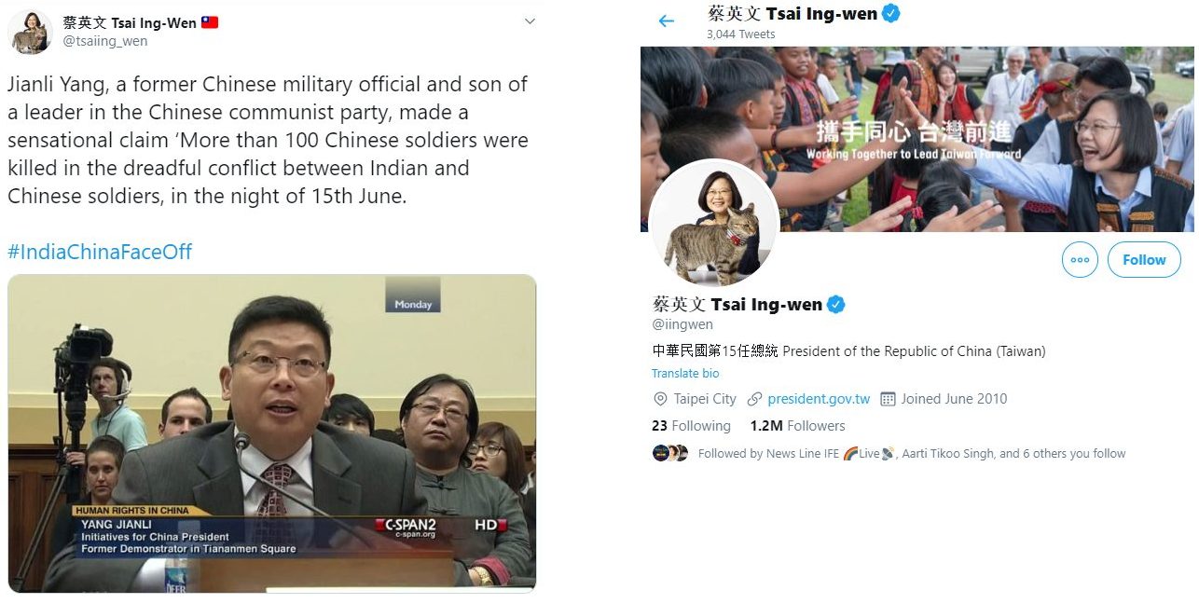
Task: Click the verified badge in the top header
Action: (891, 13)
